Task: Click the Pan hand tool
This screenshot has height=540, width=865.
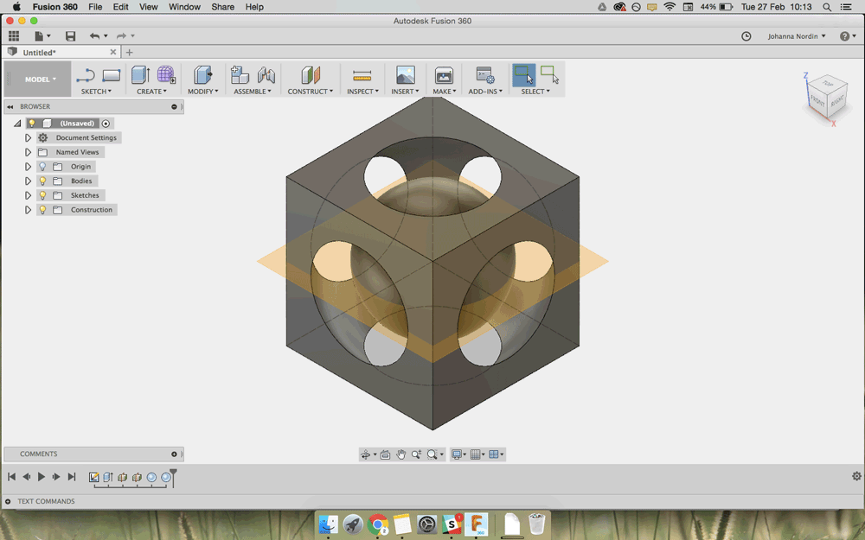Action: coord(401,454)
